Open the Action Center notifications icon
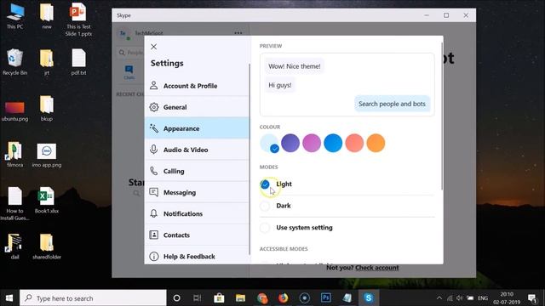 531,298
